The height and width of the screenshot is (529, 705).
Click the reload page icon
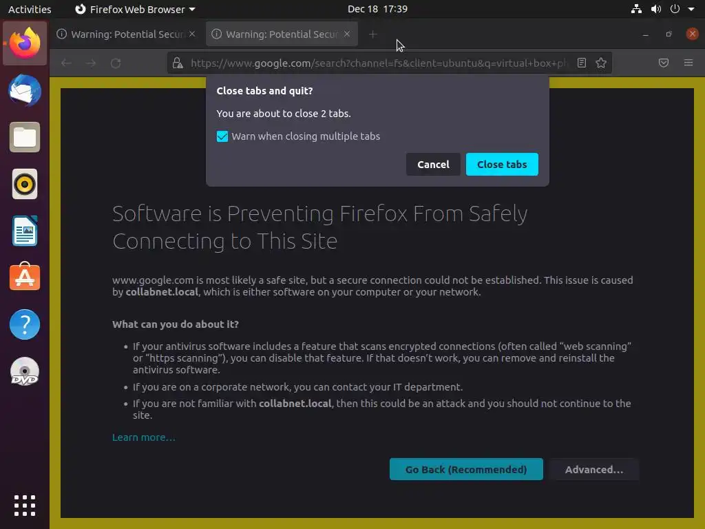pos(116,63)
